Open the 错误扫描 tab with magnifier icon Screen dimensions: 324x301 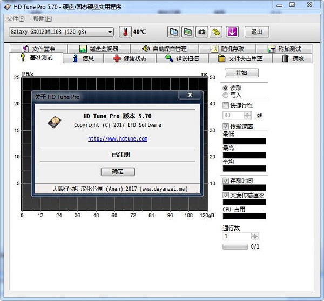click(181, 58)
